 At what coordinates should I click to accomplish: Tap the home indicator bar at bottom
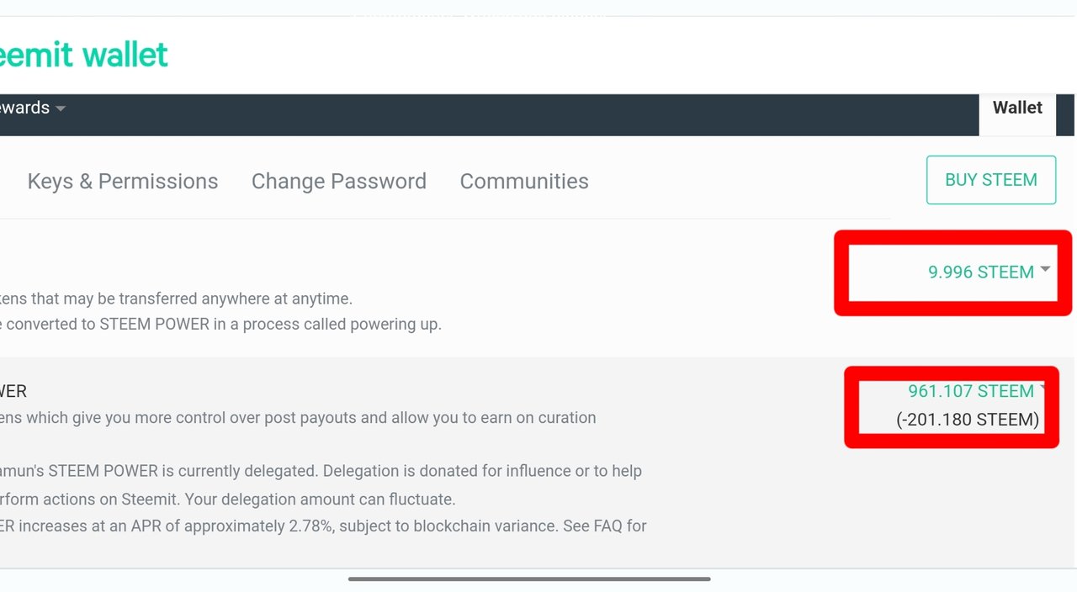coord(529,579)
